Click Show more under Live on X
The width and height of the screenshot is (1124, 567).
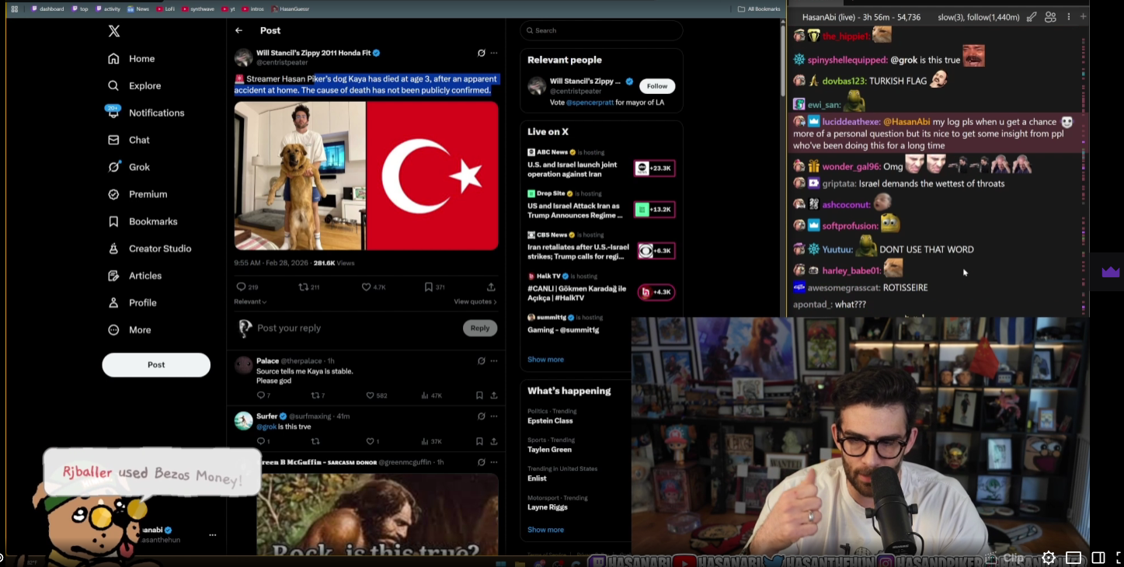[x=545, y=360]
